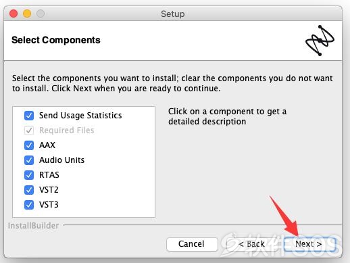Screen dimensions: 350x263
Task: Continue with the Next button
Action: 309,244
